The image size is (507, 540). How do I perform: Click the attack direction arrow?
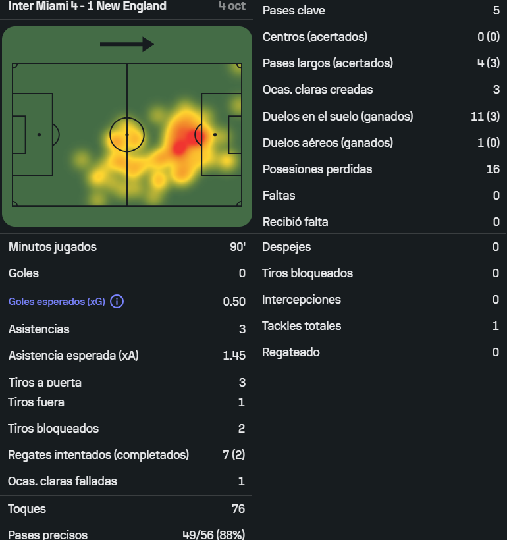coord(126,44)
